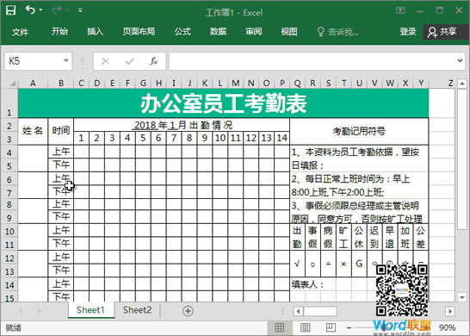Click the Enter checkmark formula bar icon

[x=130, y=61]
